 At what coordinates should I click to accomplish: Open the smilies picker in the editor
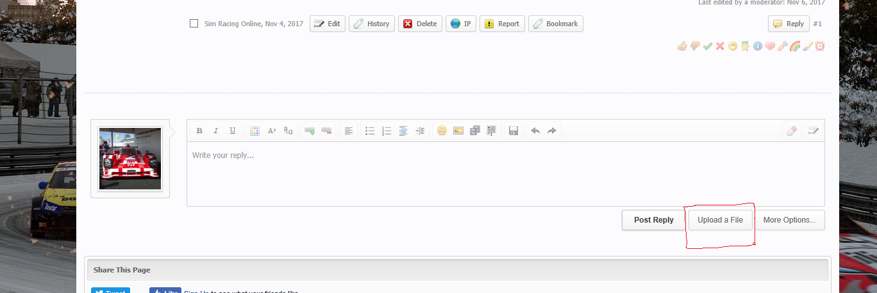(x=442, y=131)
